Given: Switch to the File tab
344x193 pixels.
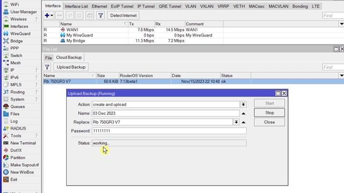Looking at the screenshot, I should 48,58.
